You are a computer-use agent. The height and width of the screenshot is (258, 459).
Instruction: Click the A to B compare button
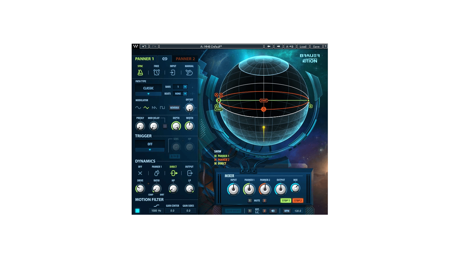coord(290,46)
